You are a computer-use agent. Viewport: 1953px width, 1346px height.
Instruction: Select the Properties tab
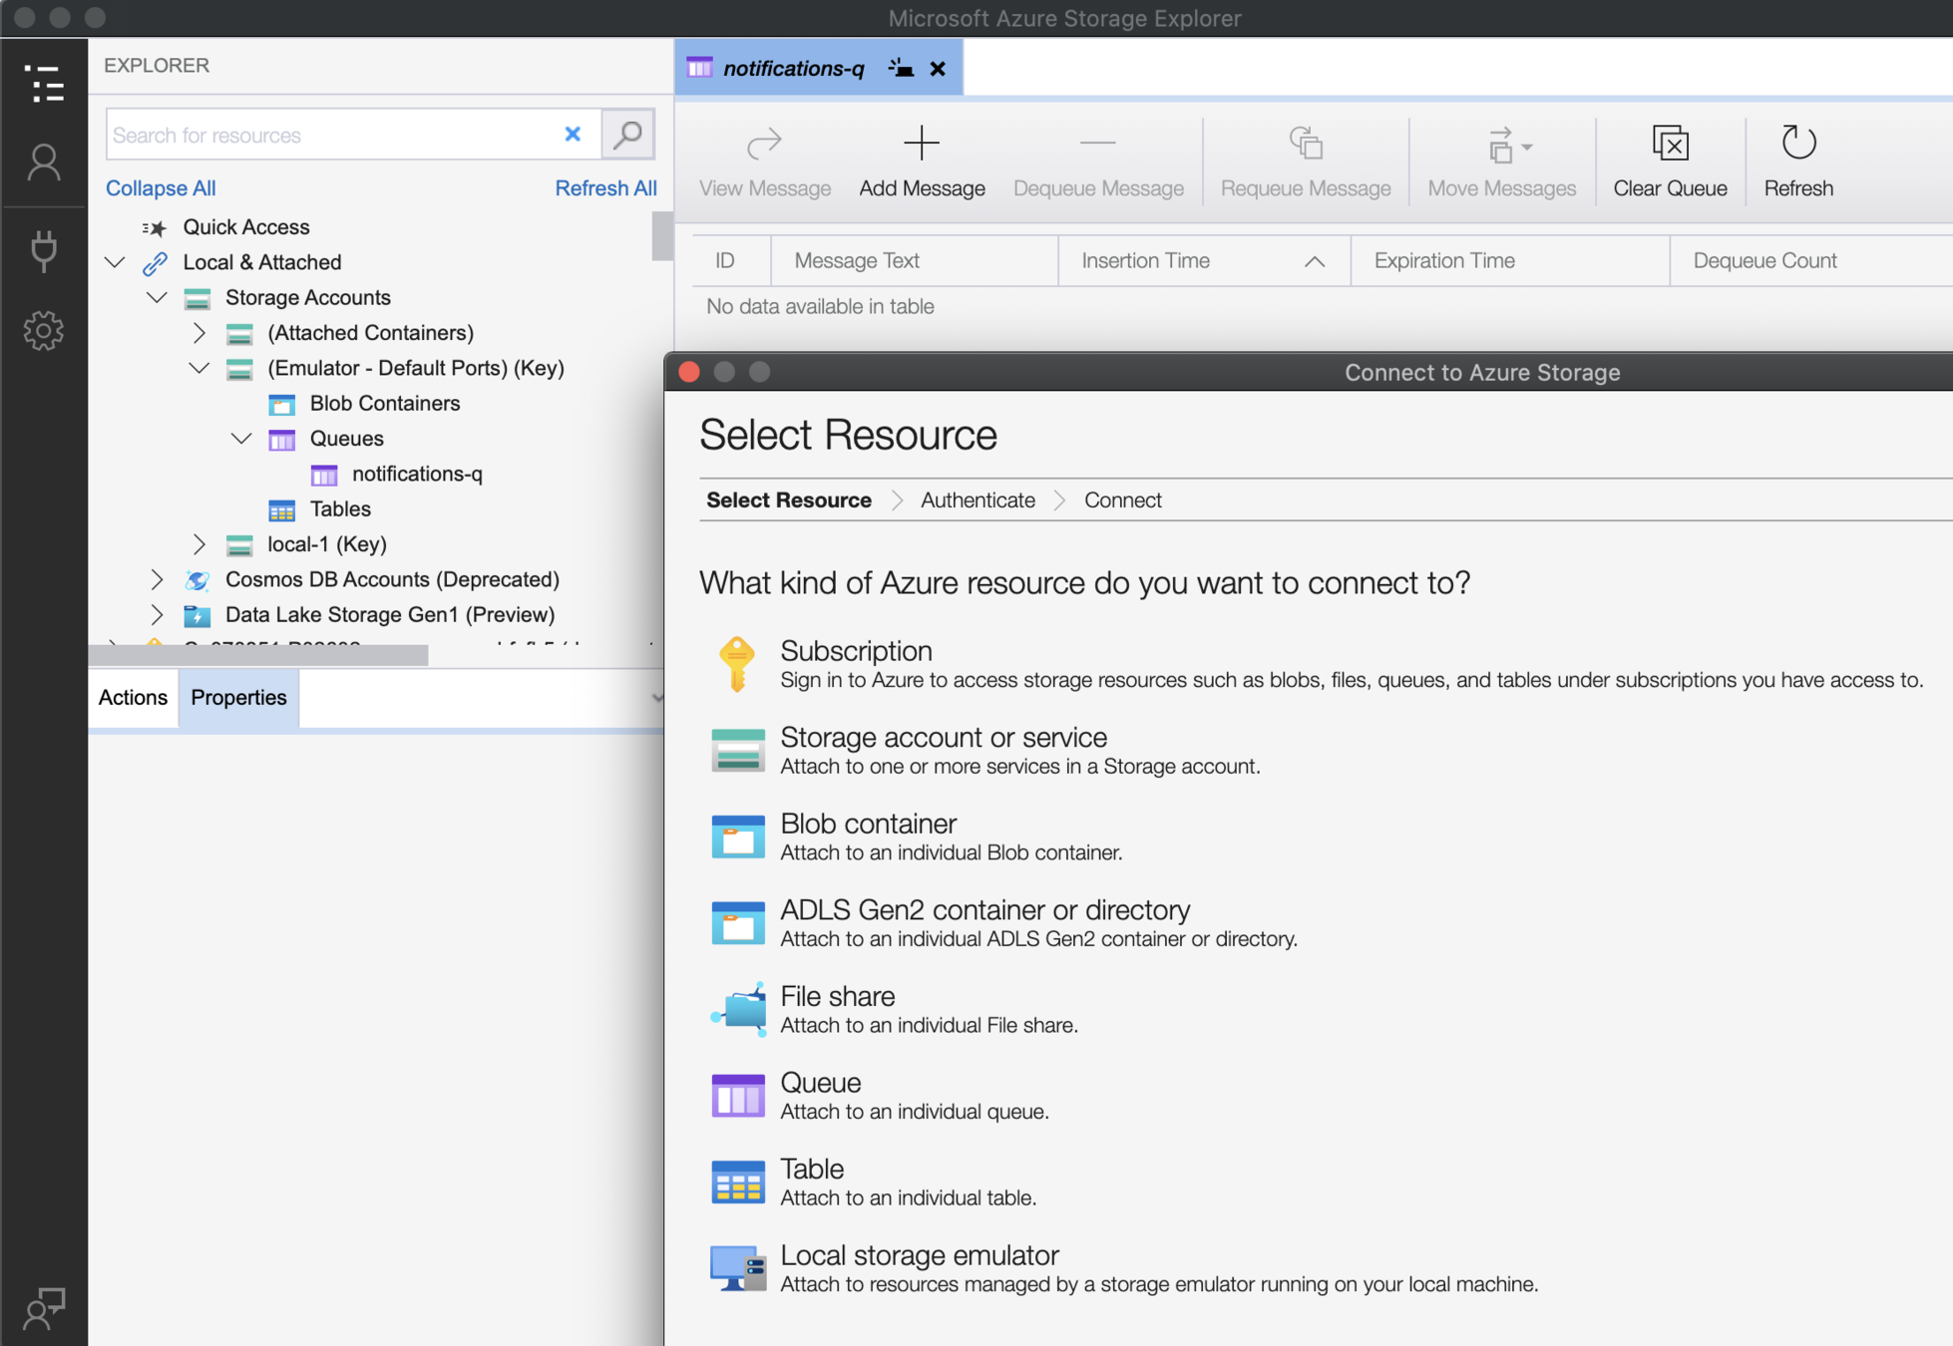click(238, 698)
